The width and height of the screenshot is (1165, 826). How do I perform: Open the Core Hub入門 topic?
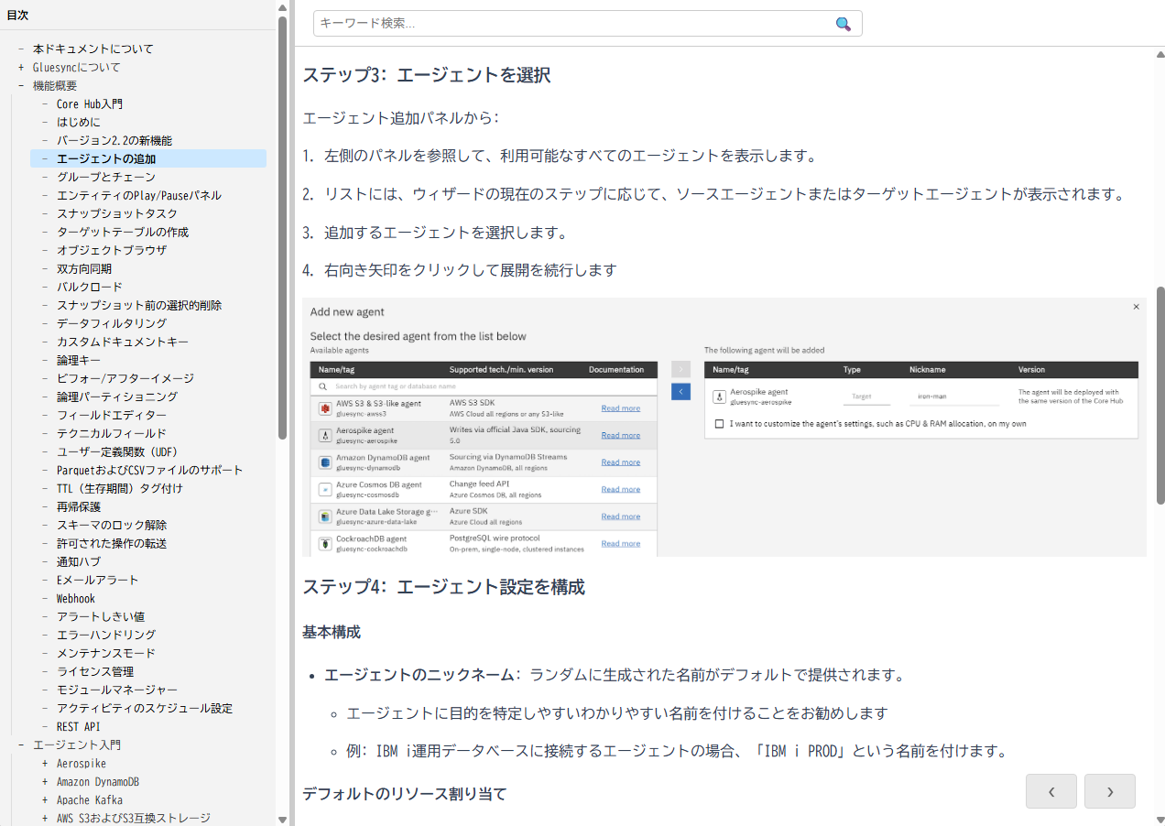click(x=90, y=104)
